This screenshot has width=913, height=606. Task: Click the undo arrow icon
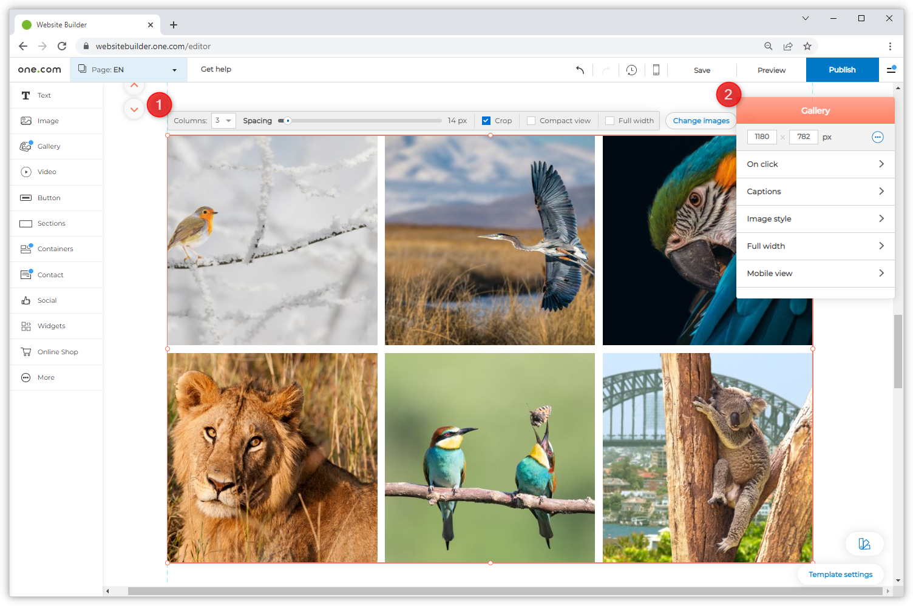[580, 70]
